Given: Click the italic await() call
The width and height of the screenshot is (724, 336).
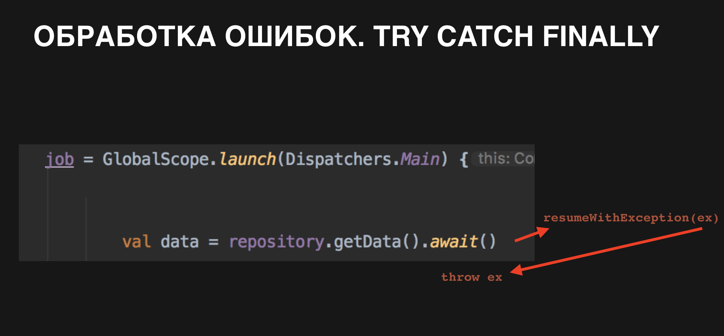Looking at the screenshot, I should coord(463,242).
